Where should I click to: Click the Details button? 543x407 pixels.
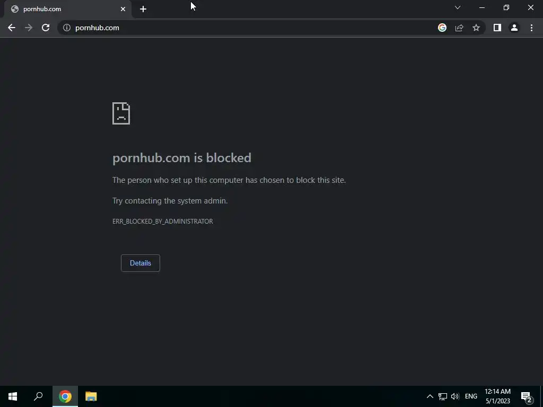(140, 263)
